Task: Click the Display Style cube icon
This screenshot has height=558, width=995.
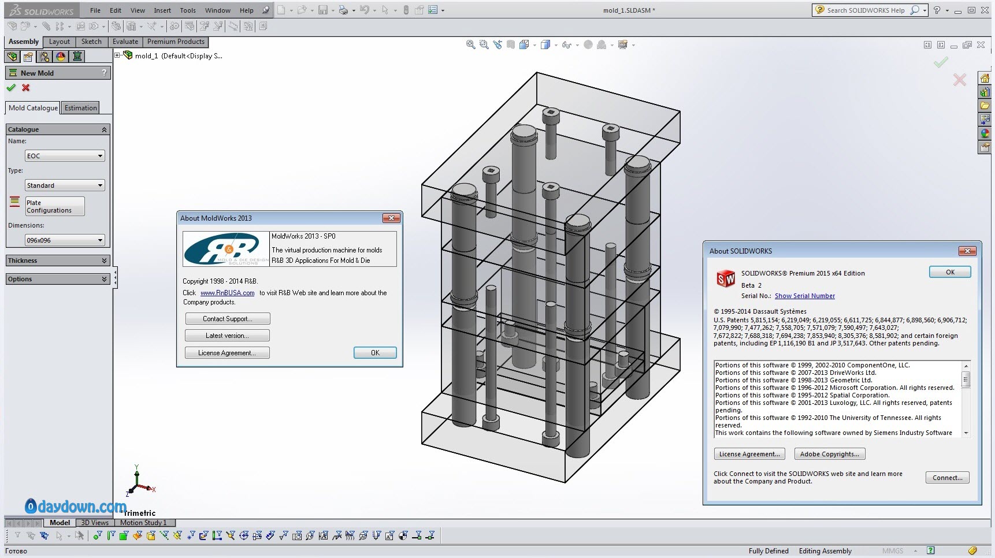Action: click(545, 44)
